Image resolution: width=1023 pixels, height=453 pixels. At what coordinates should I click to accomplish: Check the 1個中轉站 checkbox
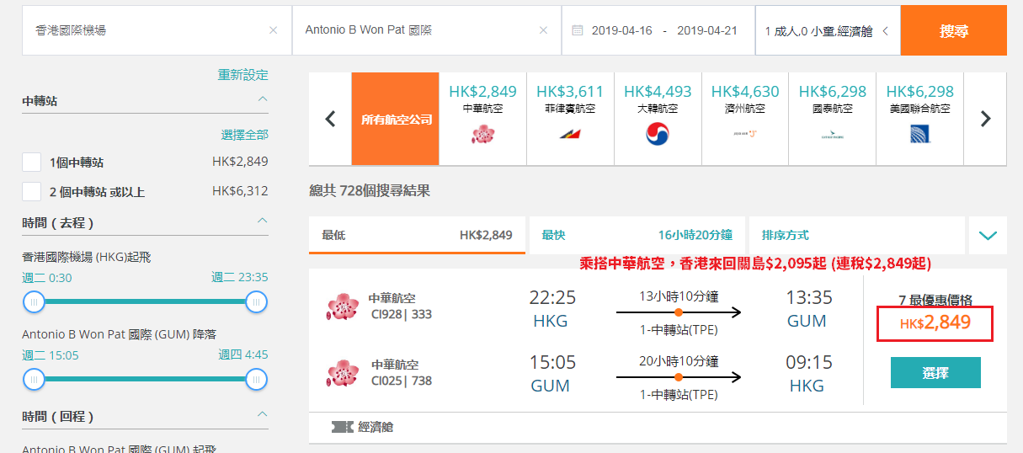[x=32, y=163]
